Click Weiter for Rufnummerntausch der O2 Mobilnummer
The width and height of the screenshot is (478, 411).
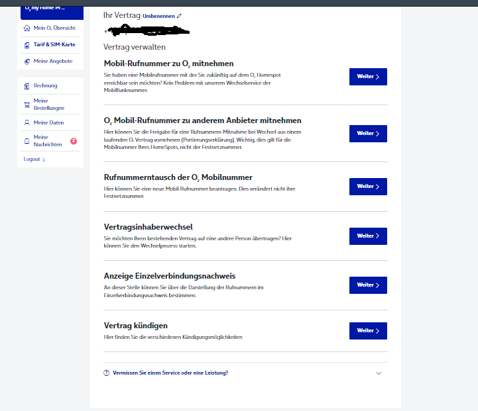click(x=368, y=187)
